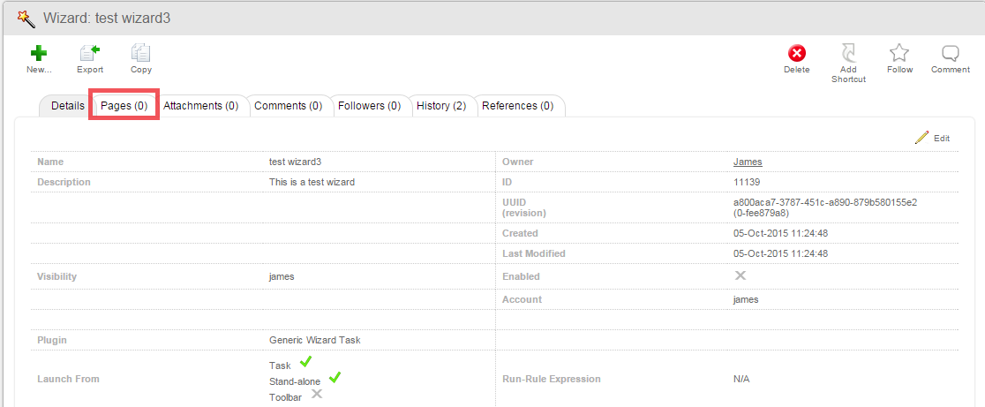Click the Export toolbar icon
Image resolution: width=985 pixels, height=407 pixels.
pos(89,54)
